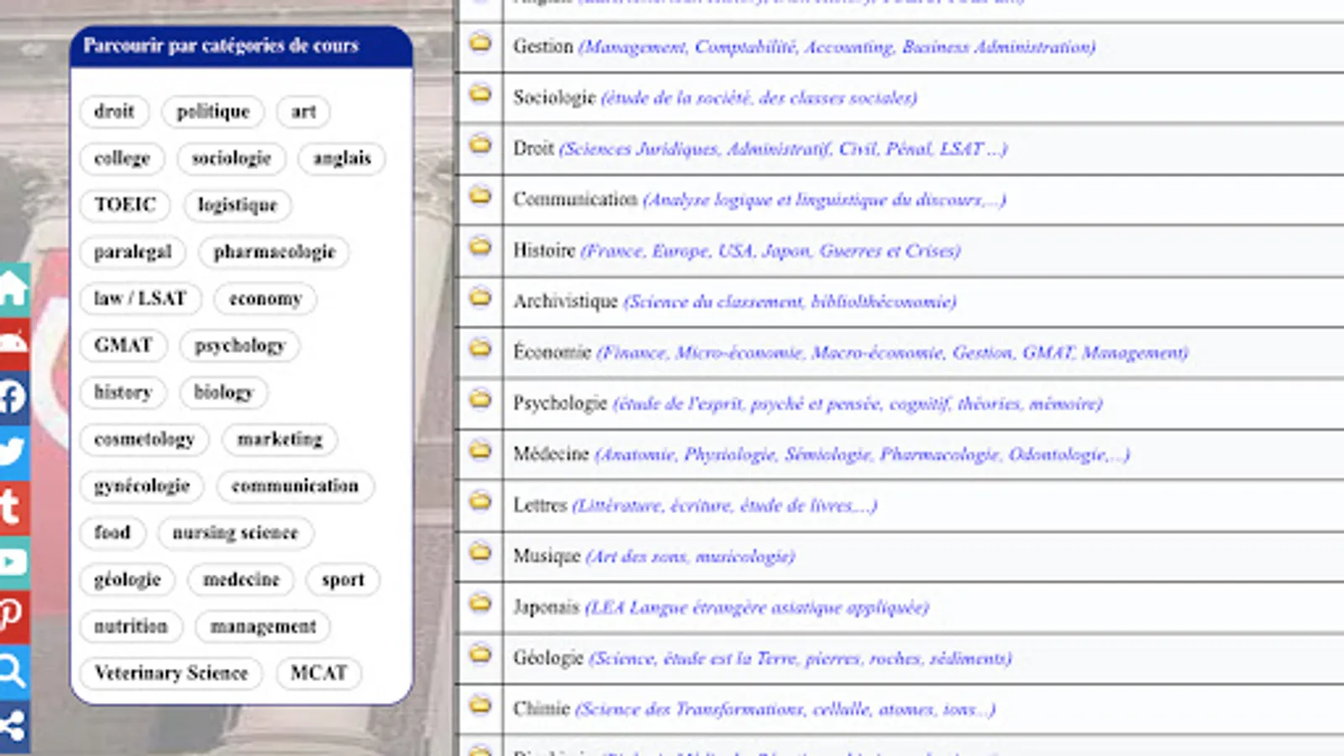1344x756 pixels.
Task: Choose the 'sociologie' tag
Action: point(232,158)
